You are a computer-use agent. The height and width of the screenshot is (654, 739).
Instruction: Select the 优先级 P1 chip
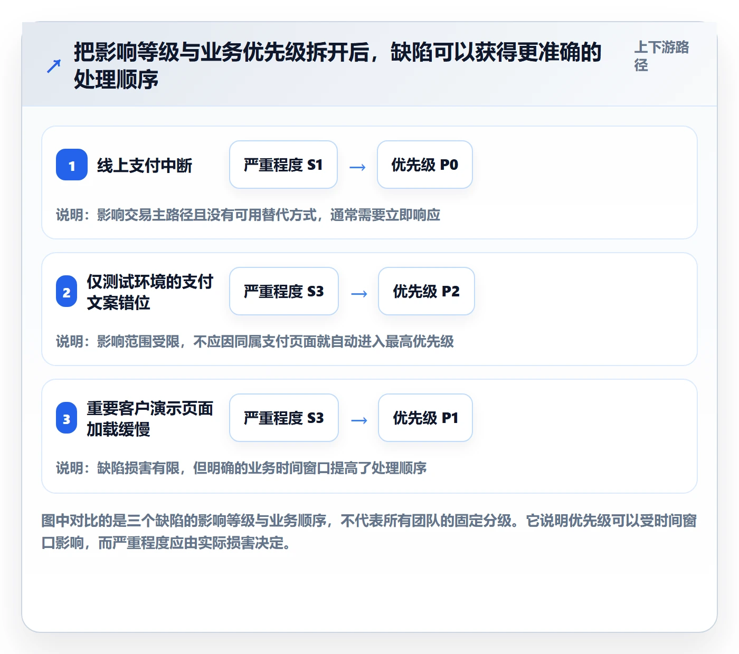(x=425, y=418)
